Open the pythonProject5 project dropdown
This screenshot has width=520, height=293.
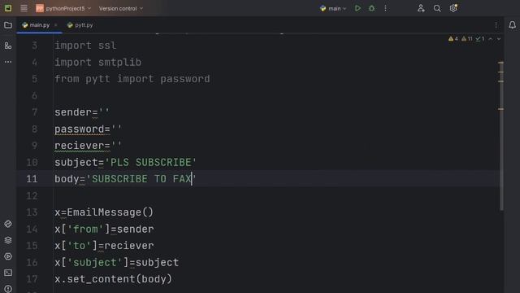63,8
